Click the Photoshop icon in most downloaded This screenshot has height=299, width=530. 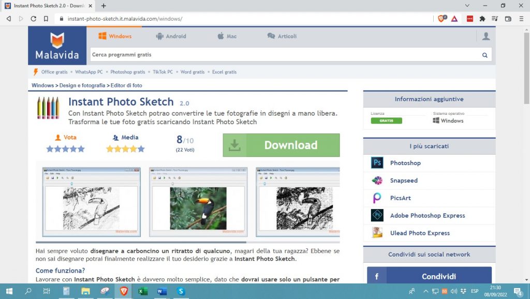point(377,163)
